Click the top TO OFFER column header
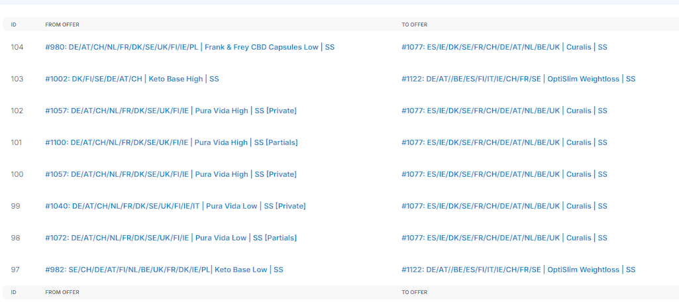Viewport: 679px width, 308px height. click(x=415, y=25)
